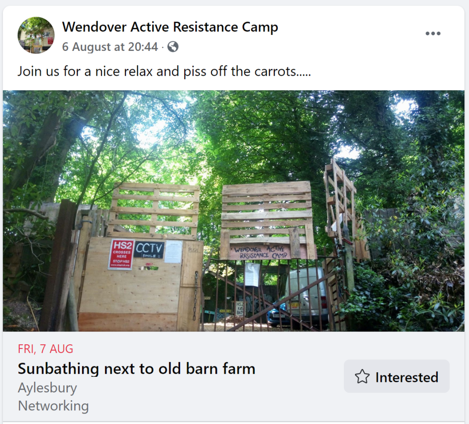Click the post caption about the carrots
The image size is (469, 424).
pyautogui.click(x=164, y=72)
